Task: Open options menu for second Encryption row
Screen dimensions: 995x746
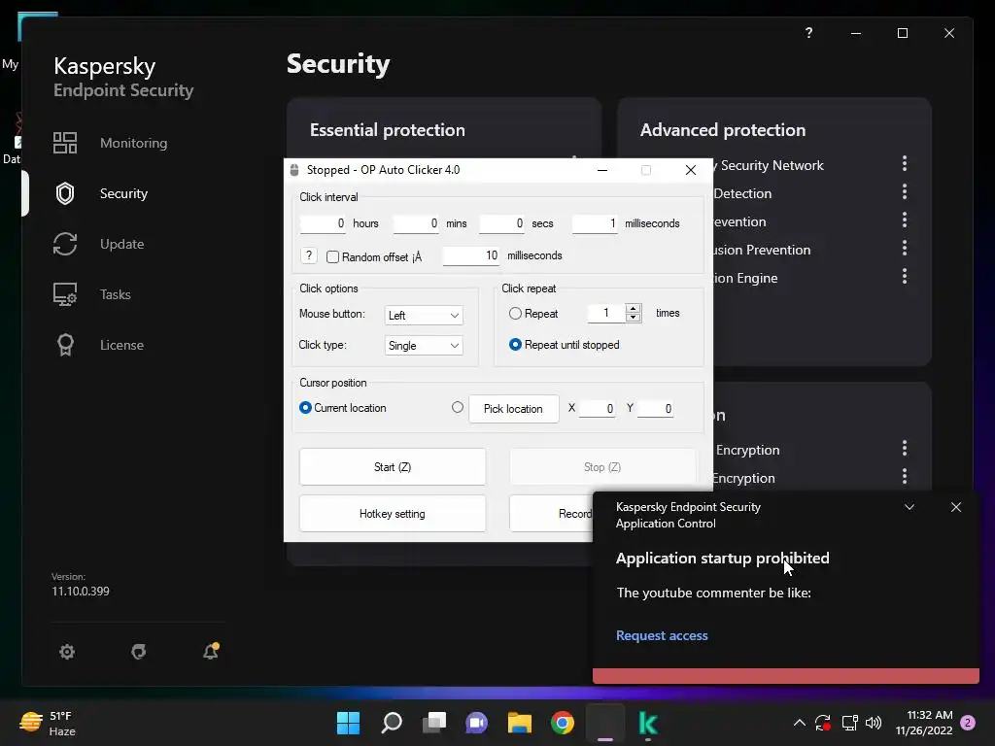Action: click(905, 476)
